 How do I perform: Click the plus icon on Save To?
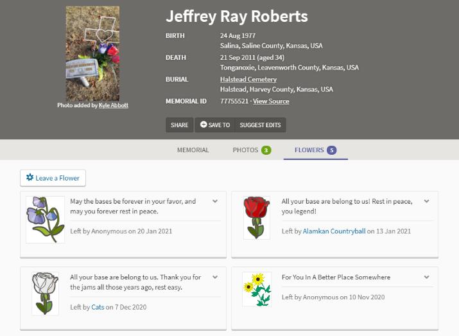pos(204,125)
